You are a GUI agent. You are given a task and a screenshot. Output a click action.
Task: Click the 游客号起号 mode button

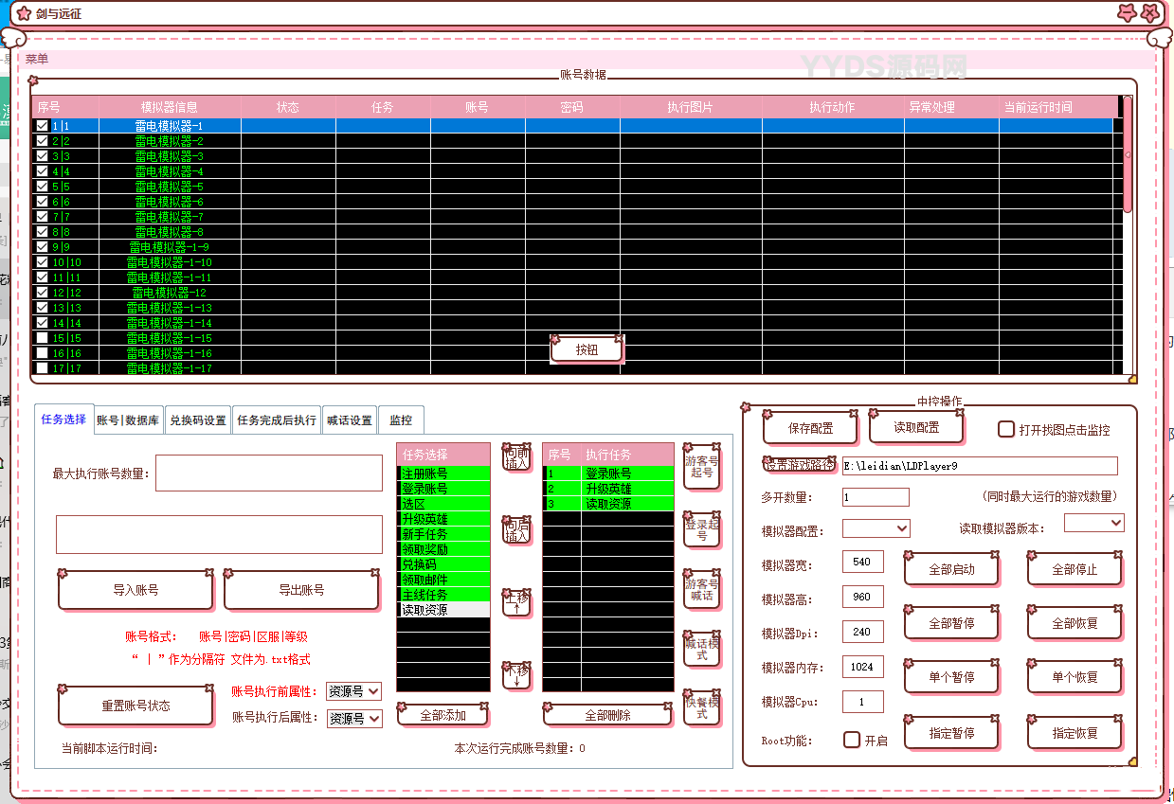701,466
